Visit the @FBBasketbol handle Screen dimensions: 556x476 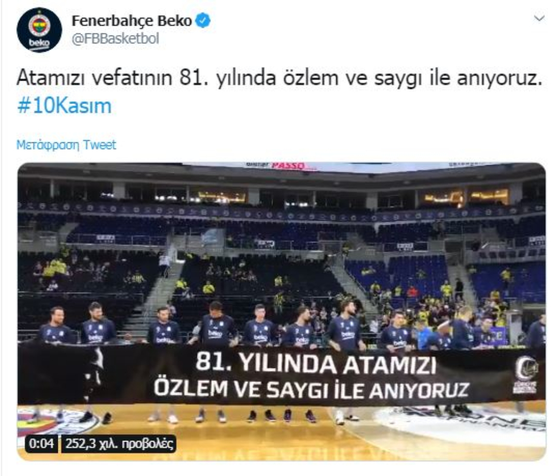[115, 39]
